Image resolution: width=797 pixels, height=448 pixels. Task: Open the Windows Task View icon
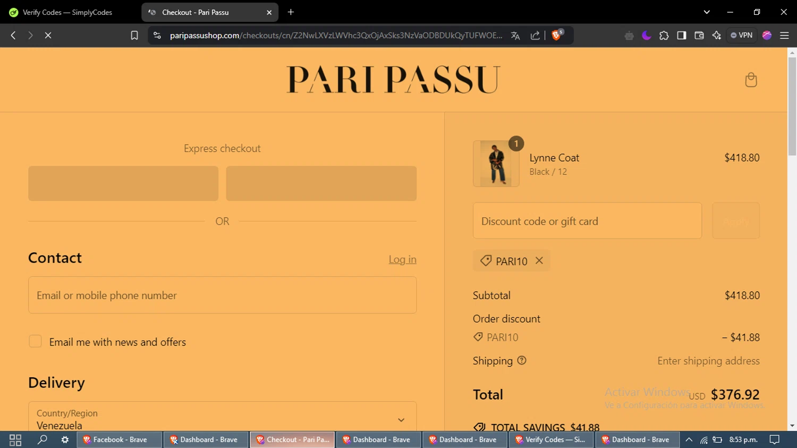click(x=15, y=440)
